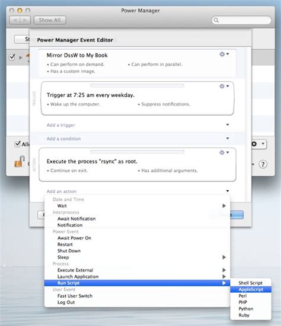Open the Add a condition dropdown
This screenshot has height=326, width=281.
click(x=138, y=139)
